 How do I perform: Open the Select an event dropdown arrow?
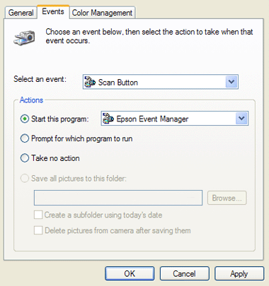231,82
